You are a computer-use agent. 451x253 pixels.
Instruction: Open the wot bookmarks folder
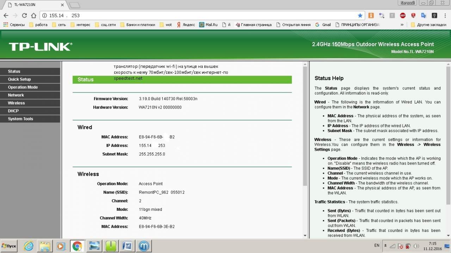coord(166,25)
